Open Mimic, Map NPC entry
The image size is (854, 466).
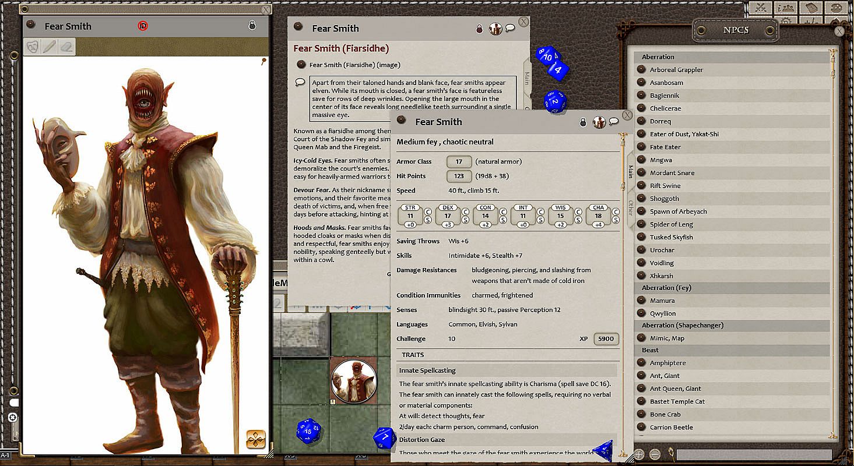coord(732,338)
